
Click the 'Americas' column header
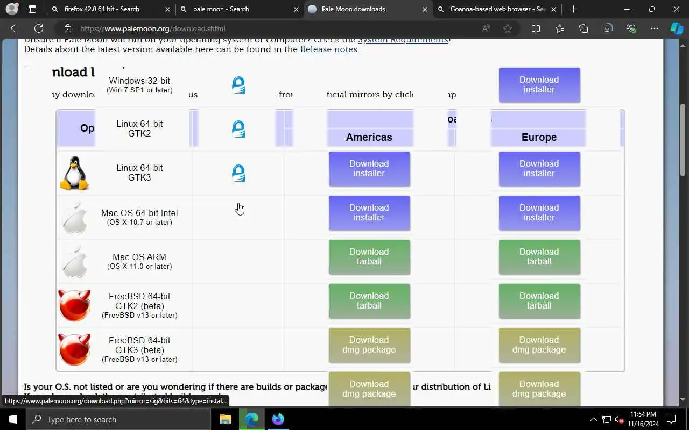coord(369,137)
